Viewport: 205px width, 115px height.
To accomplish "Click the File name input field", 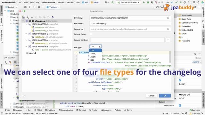I will click(x=130, y=23).
